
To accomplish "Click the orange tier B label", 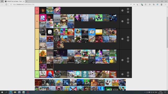I will click(x=37, y=21).
